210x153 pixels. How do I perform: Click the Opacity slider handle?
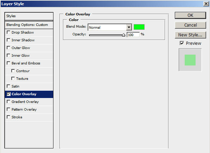[123, 35]
